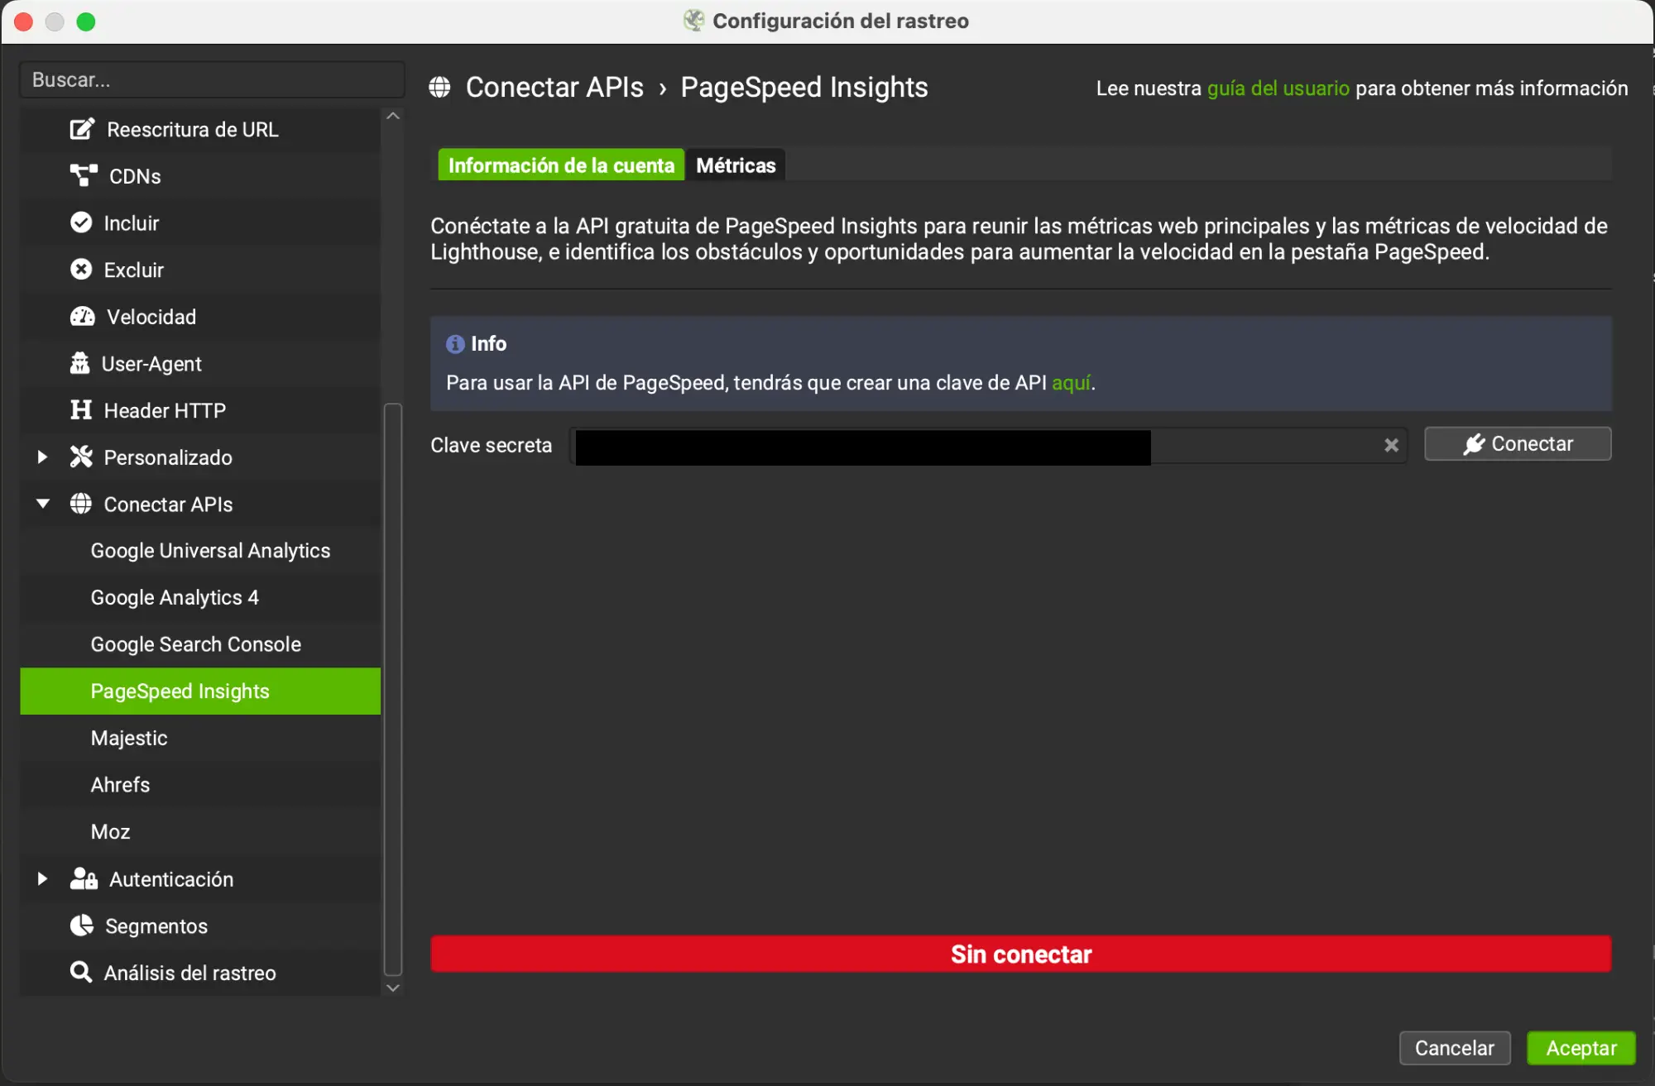
Task: Click the Reescritura de URL edit icon
Action: point(82,129)
